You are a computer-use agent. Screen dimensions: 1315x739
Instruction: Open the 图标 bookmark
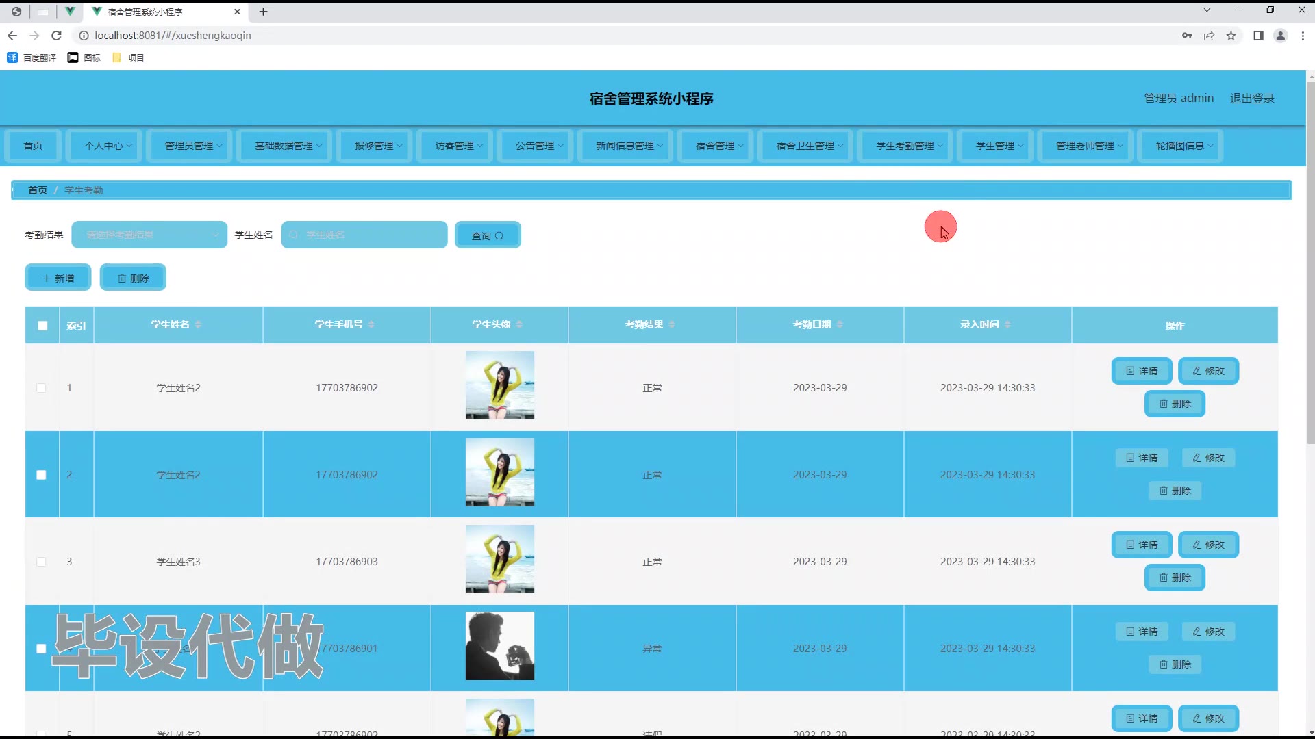tap(84, 57)
